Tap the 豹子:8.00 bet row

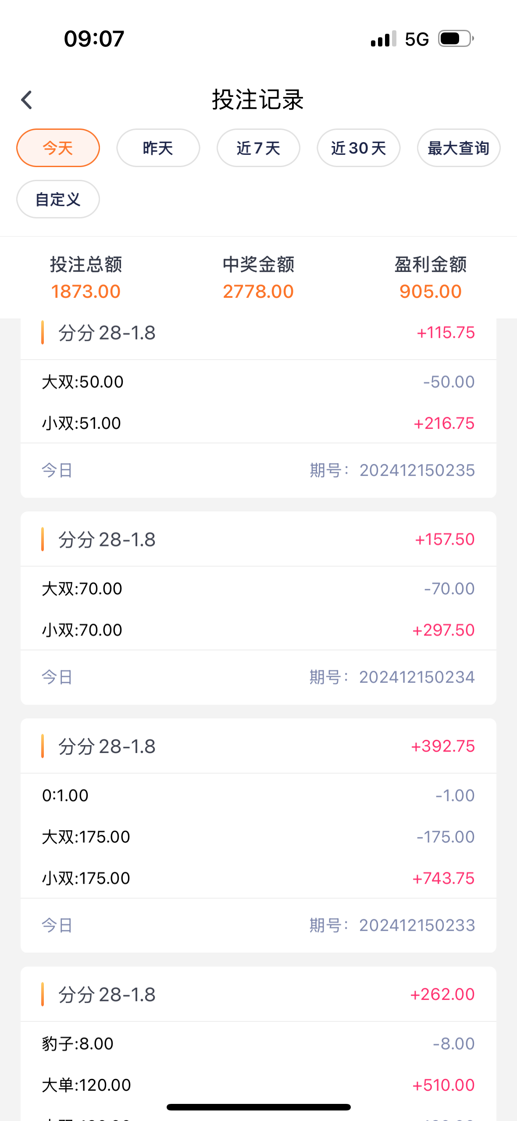tap(258, 1043)
